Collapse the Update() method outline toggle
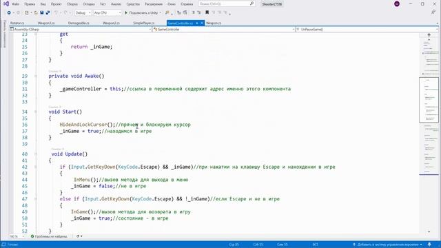The height and width of the screenshot is (248, 441). pyautogui.click(x=36, y=154)
